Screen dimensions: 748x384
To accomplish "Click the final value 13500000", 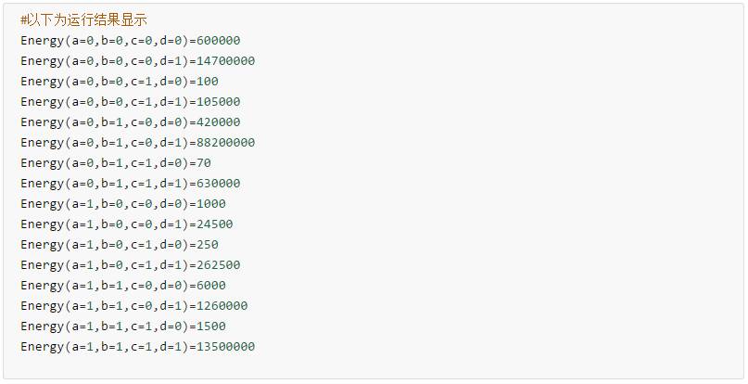I will [225, 347].
